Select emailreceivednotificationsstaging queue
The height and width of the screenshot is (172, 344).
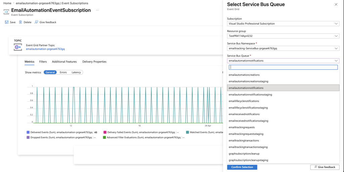coord(283,121)
